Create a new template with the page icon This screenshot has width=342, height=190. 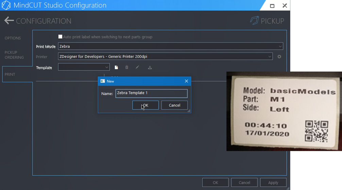[x=116, y=67]
